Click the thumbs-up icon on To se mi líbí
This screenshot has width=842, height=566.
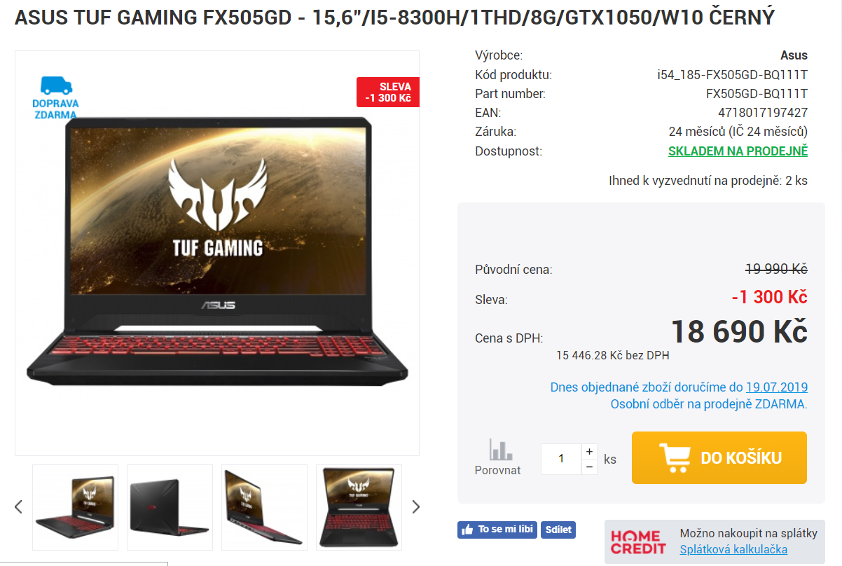pyautogui.click(x=468, y=530)
